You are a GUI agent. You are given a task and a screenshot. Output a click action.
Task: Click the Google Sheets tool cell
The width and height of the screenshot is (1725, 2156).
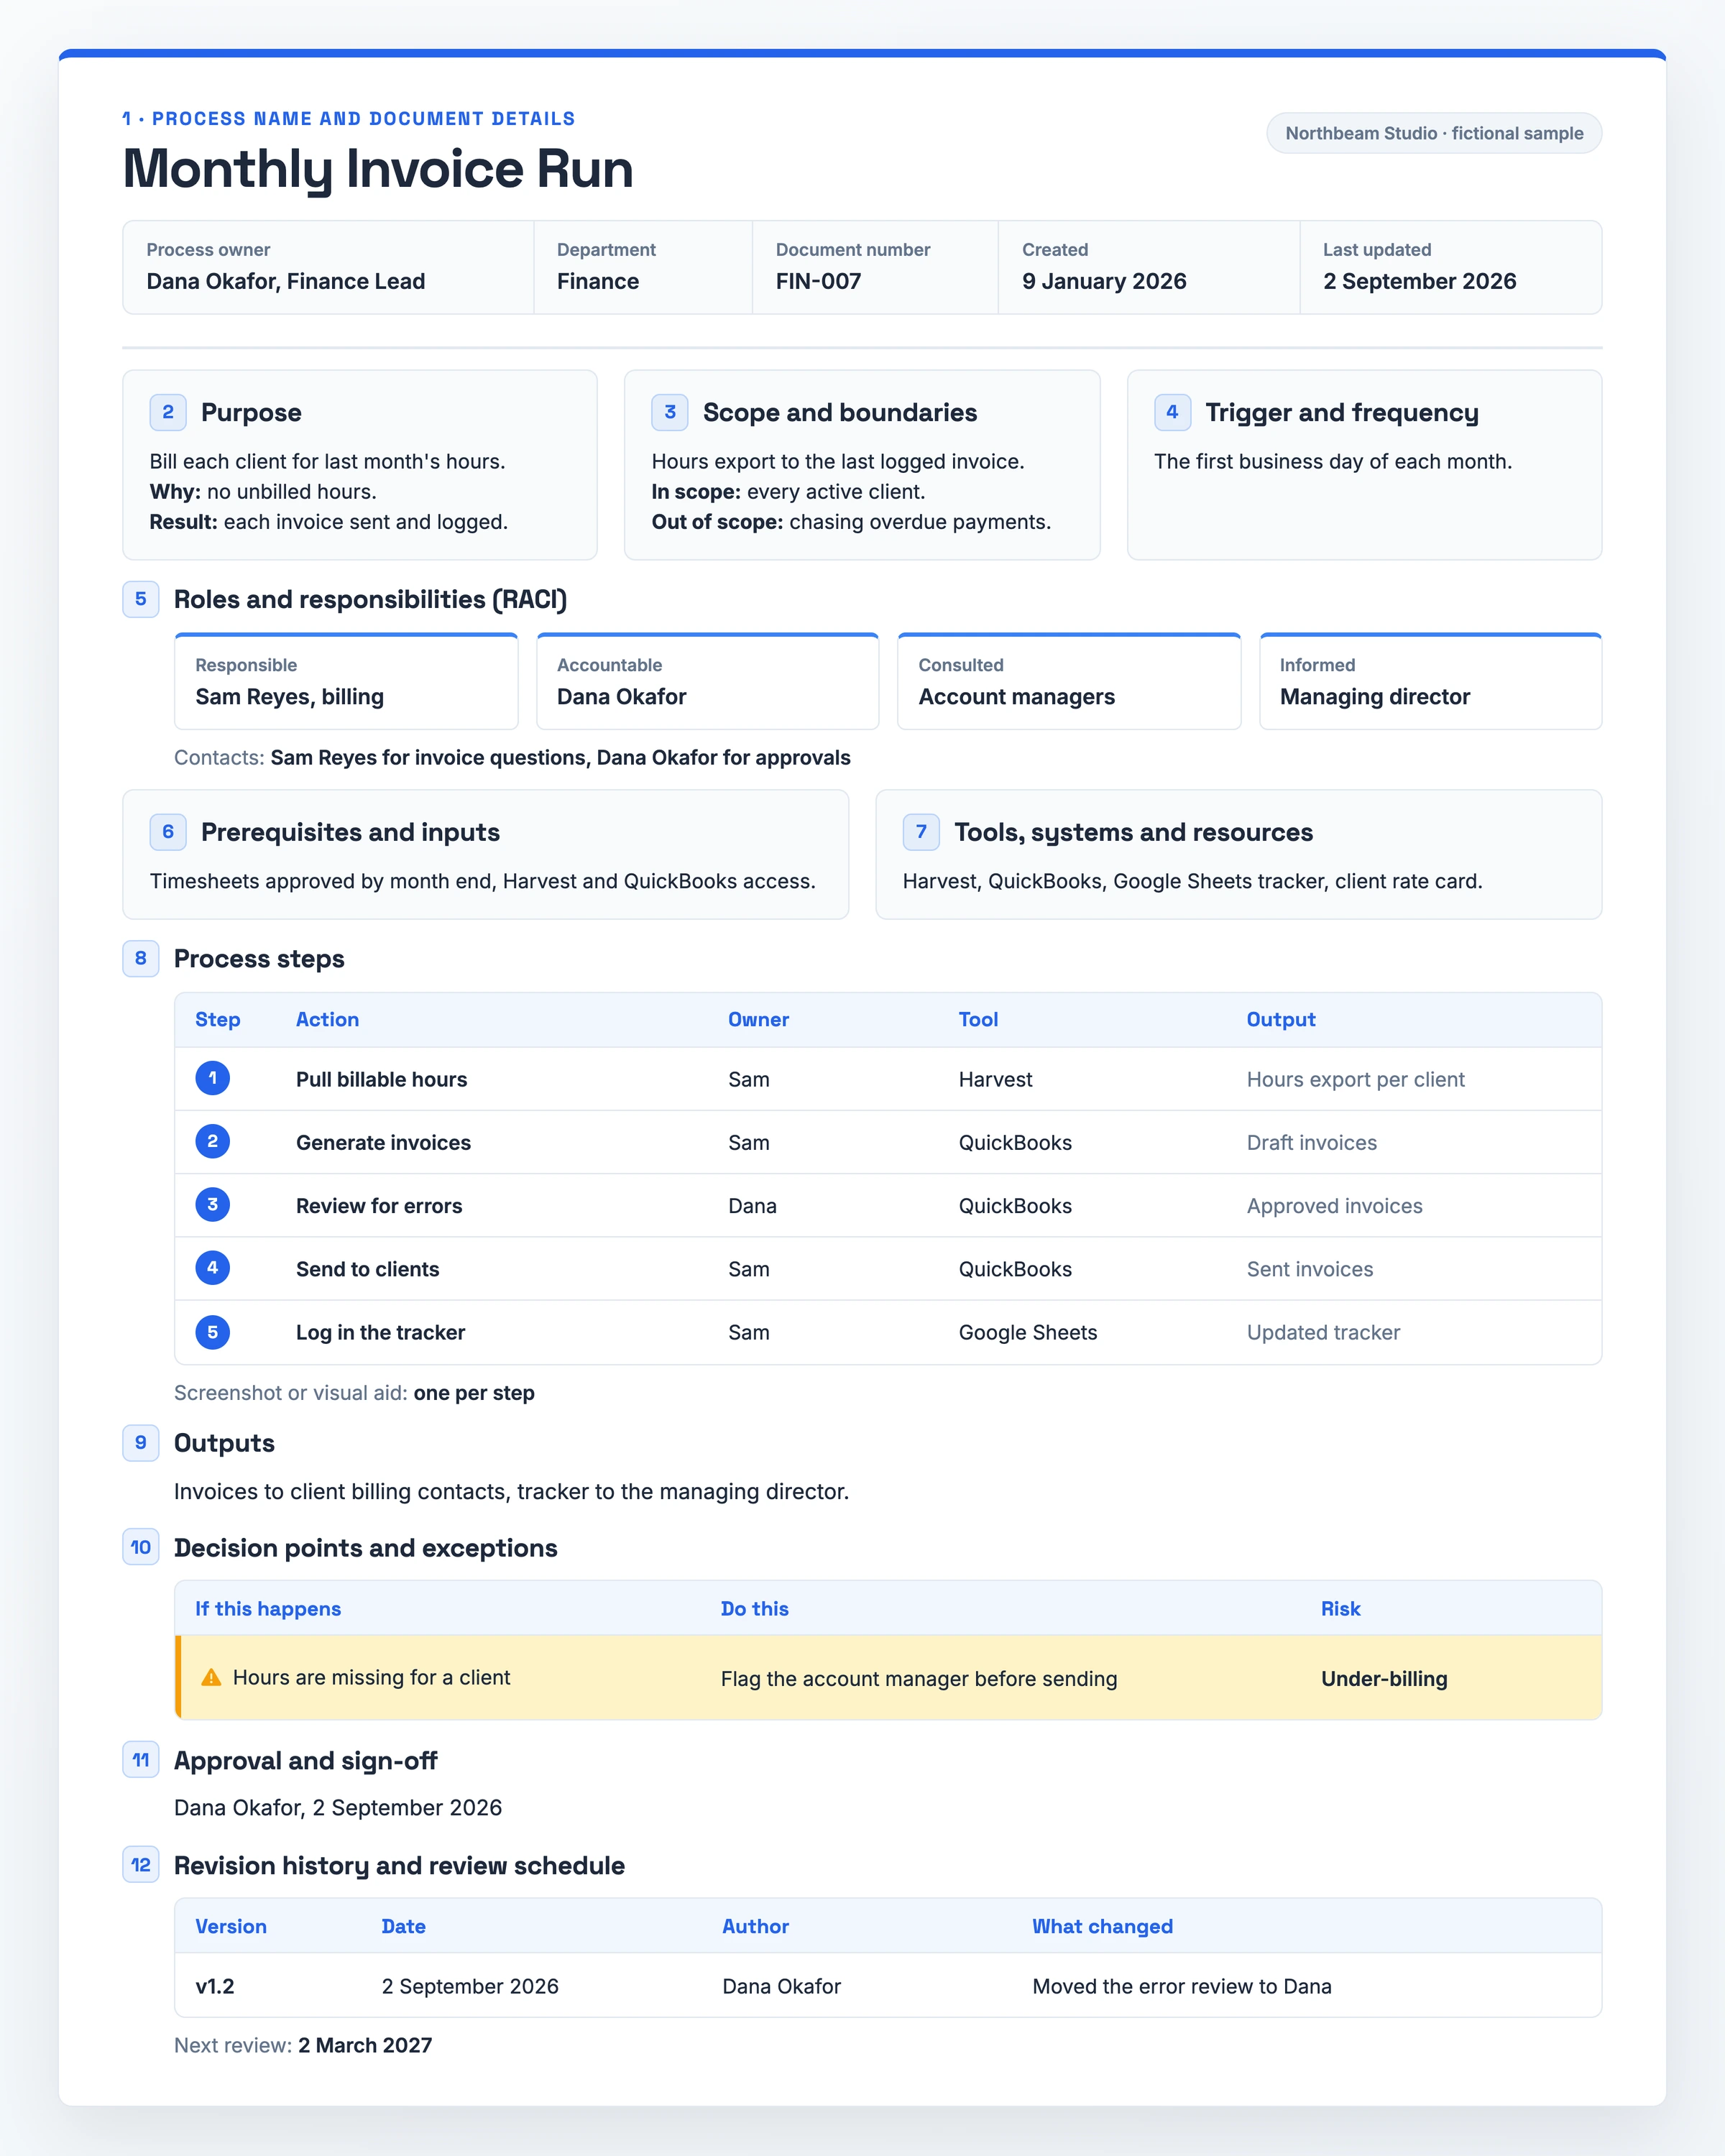(1028, 1332)
